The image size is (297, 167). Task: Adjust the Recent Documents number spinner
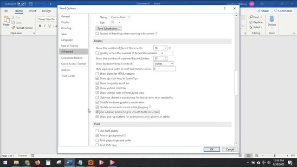pos(166,48)
